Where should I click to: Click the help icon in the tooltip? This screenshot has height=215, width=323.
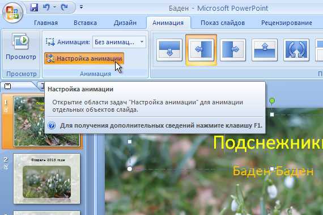click(x=52, y=125)
